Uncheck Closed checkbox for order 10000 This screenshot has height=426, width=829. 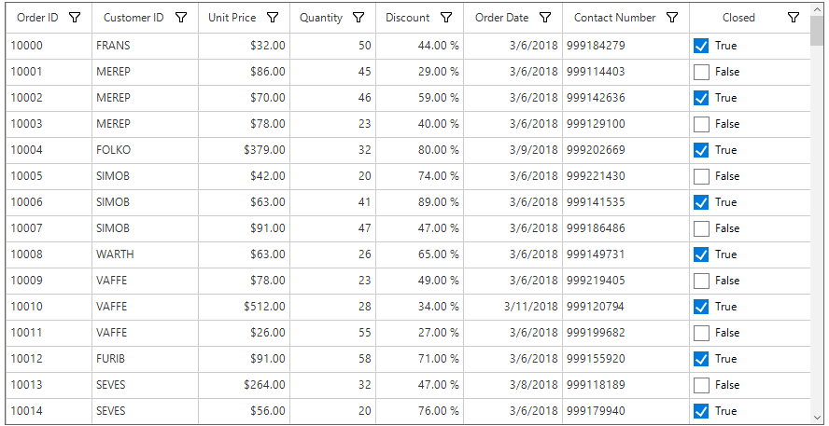click(x=701, y=46)
